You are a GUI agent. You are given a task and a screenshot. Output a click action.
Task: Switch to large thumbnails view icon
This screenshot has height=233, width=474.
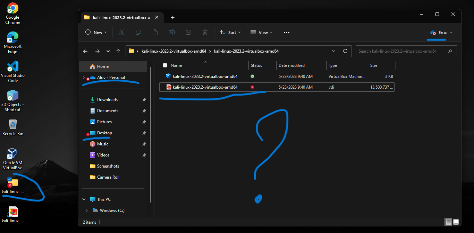pos(456,222)
